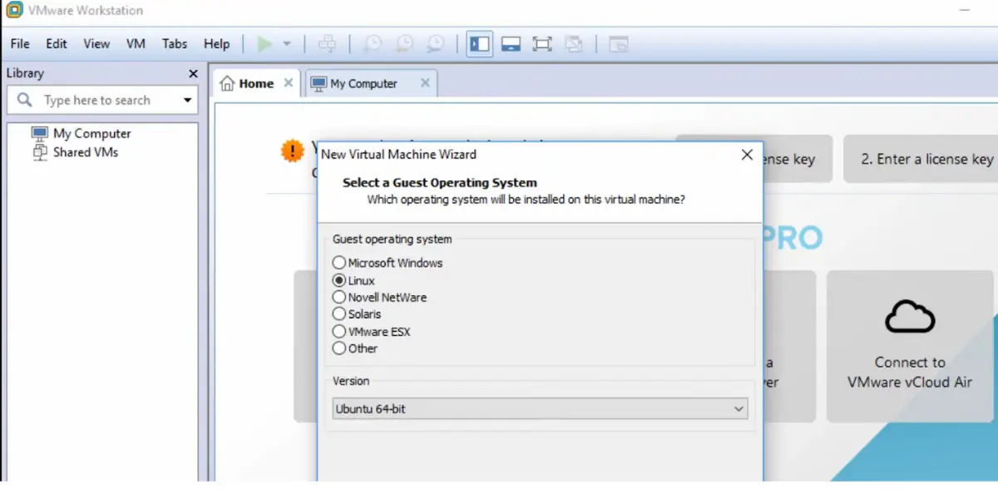Screen dimensions: 998x499
Task: Click the Connect to VMware vCloud Air tile
Action: 910,346
